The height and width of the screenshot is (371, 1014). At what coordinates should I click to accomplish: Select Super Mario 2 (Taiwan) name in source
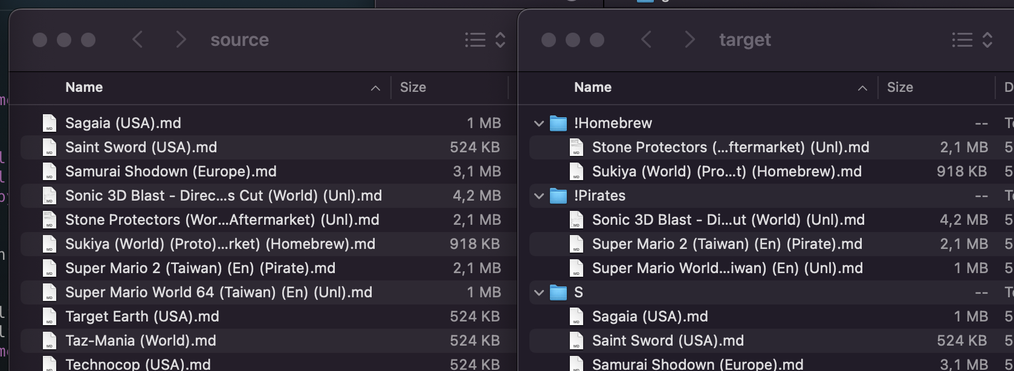200,268
